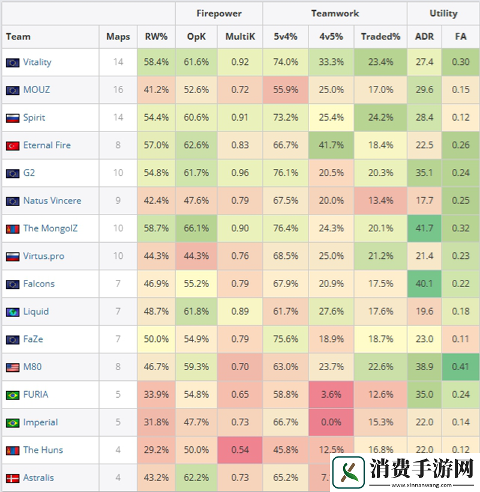Sort by ADR column header
Screen dimensions: 480x492
point(424,37)
